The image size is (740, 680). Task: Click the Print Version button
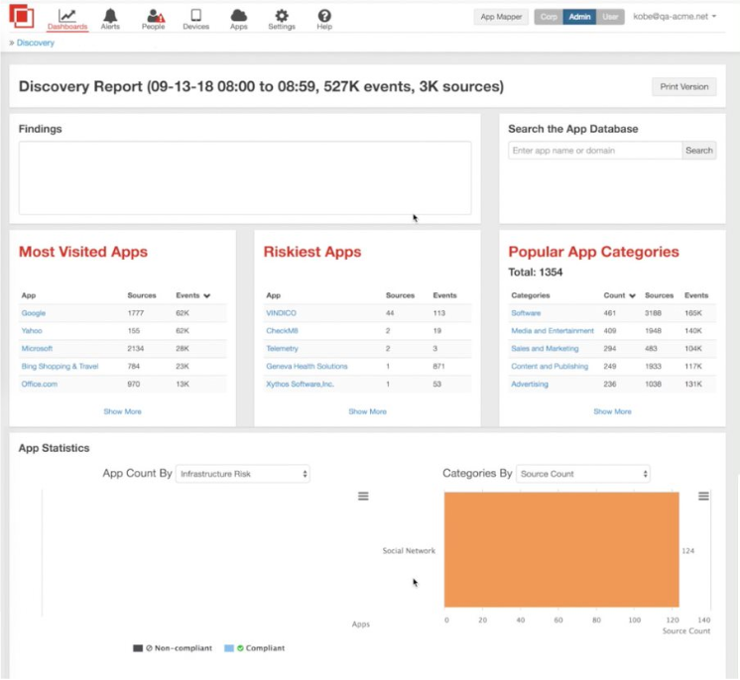683,87
